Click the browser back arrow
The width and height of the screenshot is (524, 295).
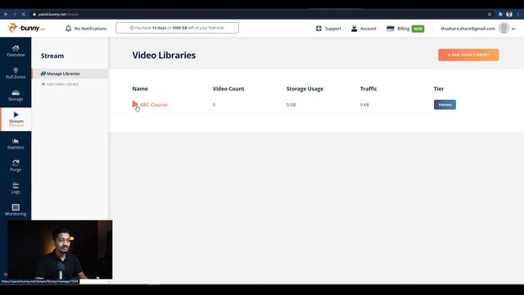click(6, 15)
